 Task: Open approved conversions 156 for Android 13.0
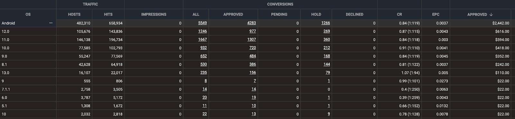point(253,72)
